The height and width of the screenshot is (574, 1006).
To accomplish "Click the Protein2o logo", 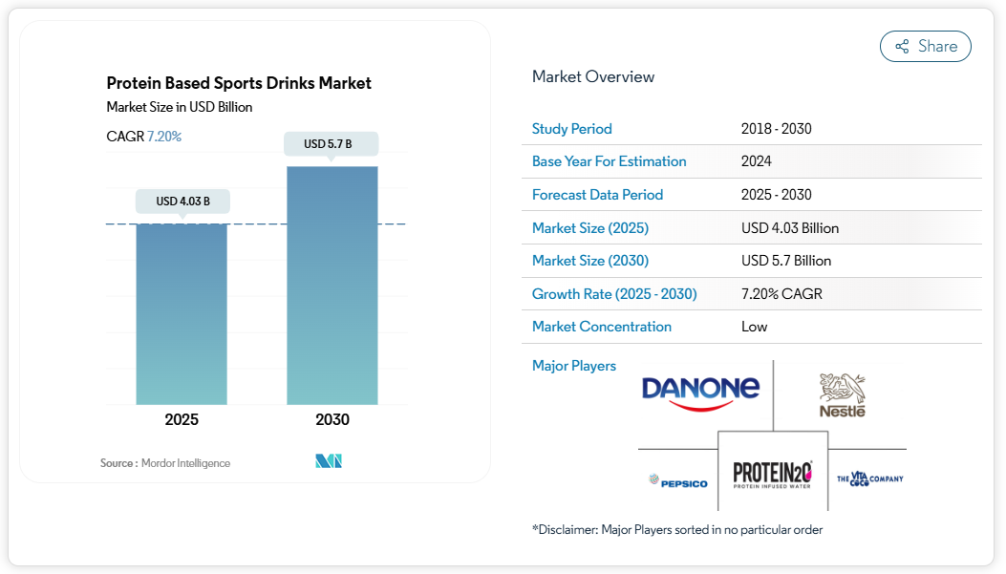I will [x=772, y=474].
